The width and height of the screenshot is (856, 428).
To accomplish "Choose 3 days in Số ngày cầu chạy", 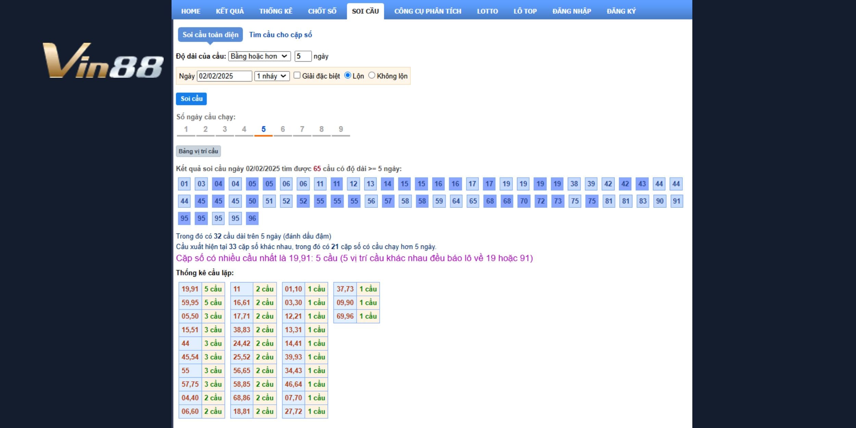I will tap(225, 129).
